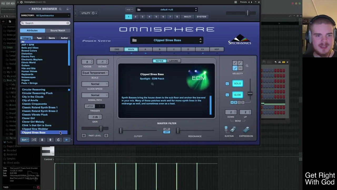Click the red search icon in FL browser tags

[38, 187]
